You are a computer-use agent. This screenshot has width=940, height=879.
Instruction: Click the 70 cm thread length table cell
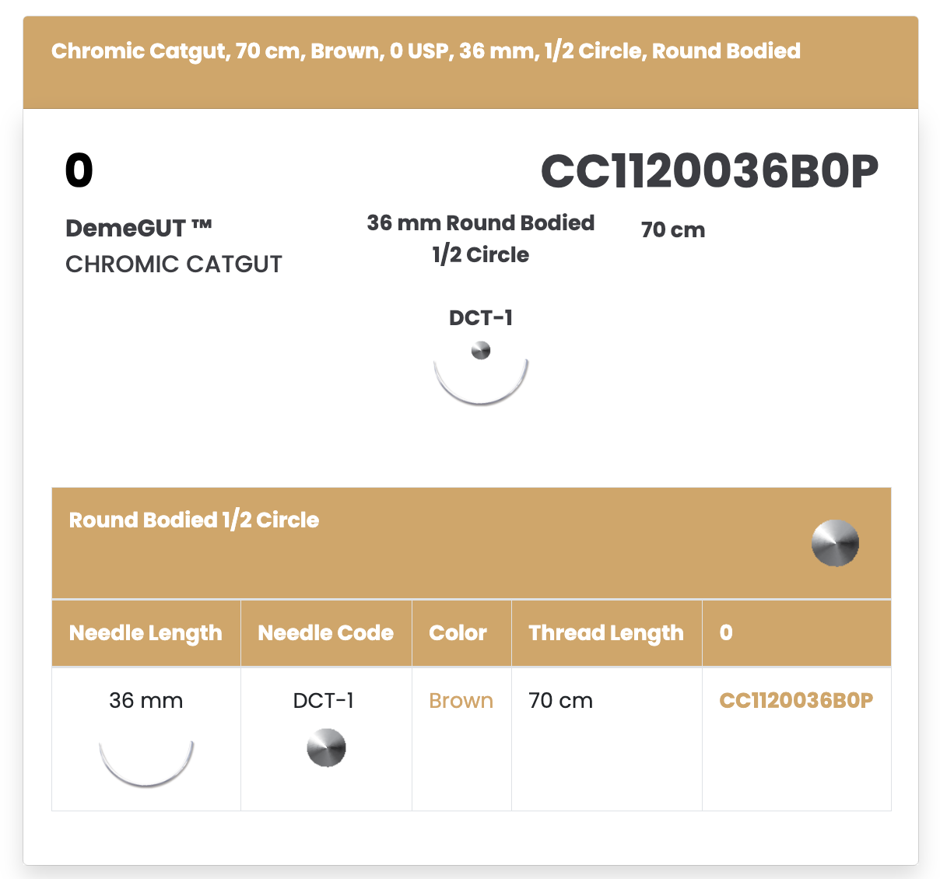coord(560,701)
